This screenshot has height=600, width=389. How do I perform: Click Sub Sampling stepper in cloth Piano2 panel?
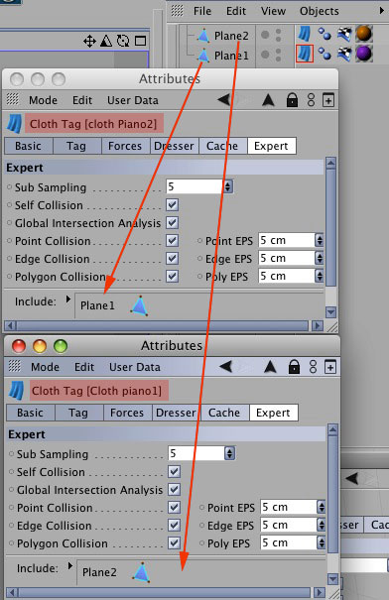coord(228,186)
